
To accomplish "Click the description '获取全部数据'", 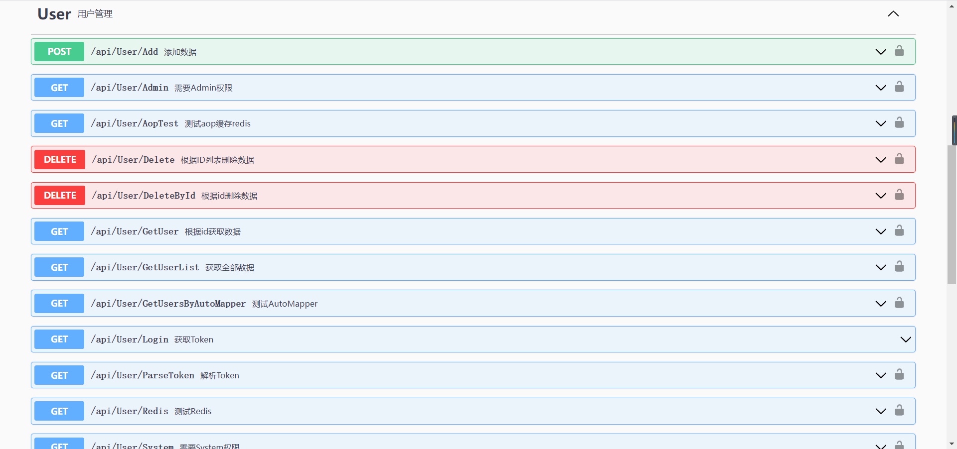I will [230, 267].
